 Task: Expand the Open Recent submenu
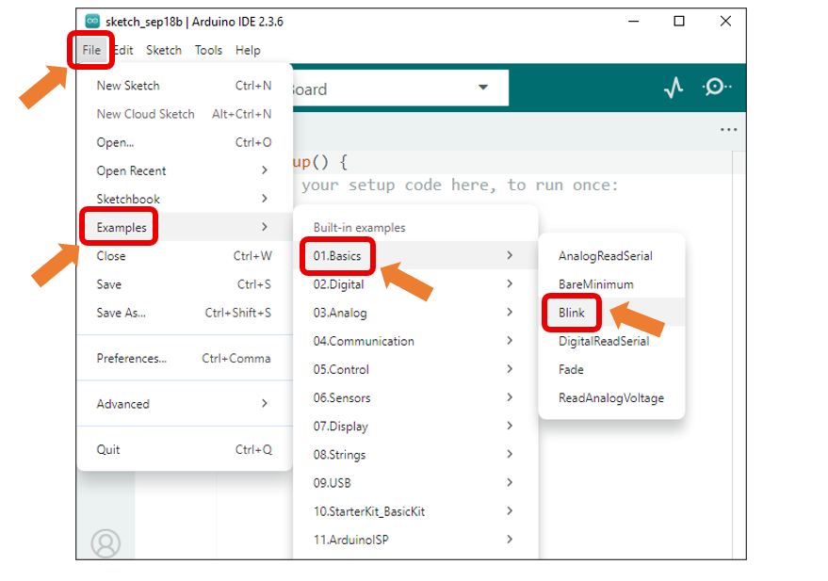[x=185, y=171]
